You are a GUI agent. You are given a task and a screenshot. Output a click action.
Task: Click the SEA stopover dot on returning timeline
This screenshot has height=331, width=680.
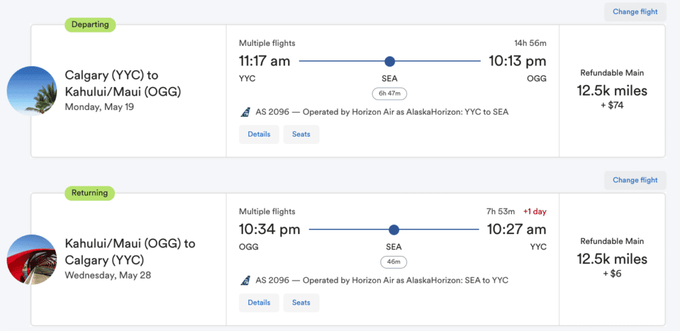pos(394,230)
